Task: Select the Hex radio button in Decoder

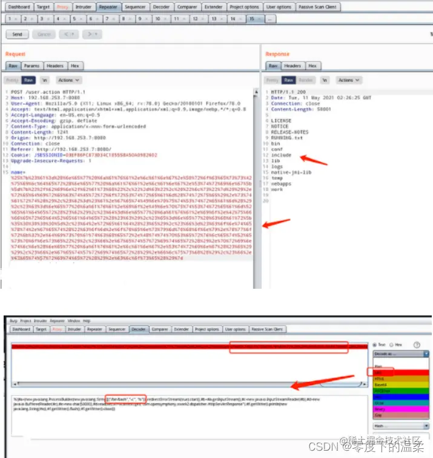Action: [x=392, y=345]
